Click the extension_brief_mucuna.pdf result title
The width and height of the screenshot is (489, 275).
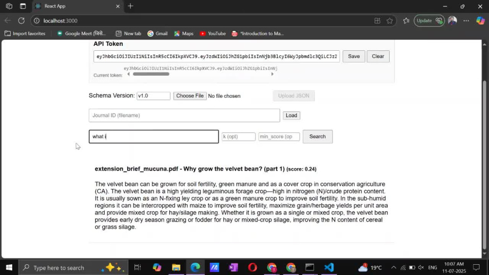(190, 169)
